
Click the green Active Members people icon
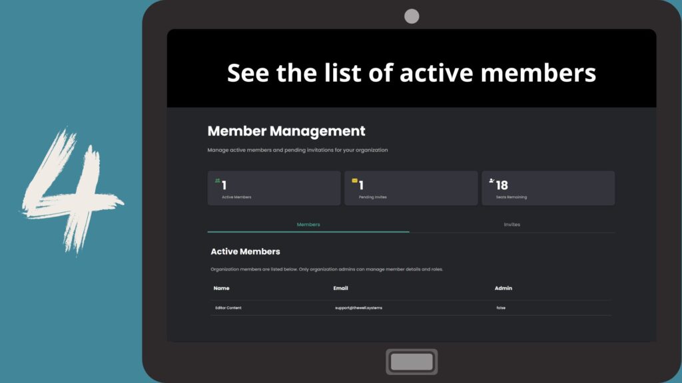(x=218, y=180)
